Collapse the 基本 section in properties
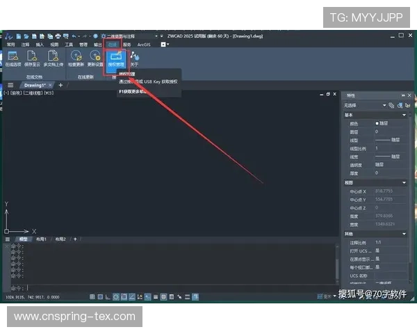Viewport: 417px width, 334px height. pyautogui.click(x=404, y=115)
